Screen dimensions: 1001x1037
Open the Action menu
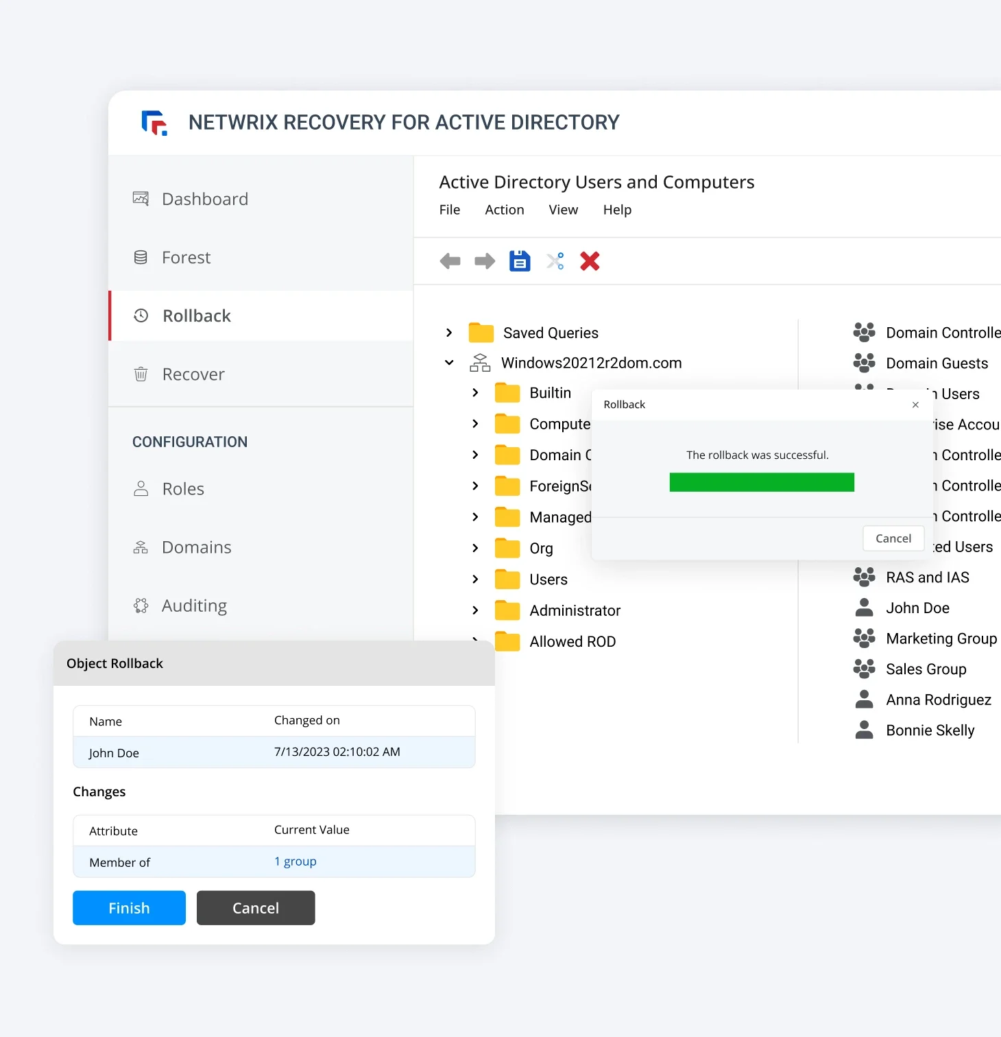505,210
